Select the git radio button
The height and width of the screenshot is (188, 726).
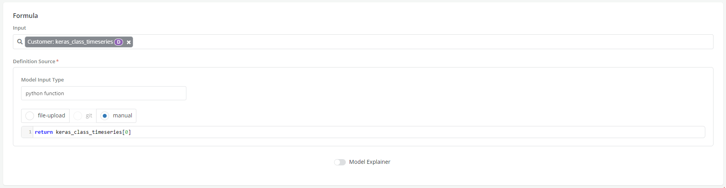pos(78,116)
